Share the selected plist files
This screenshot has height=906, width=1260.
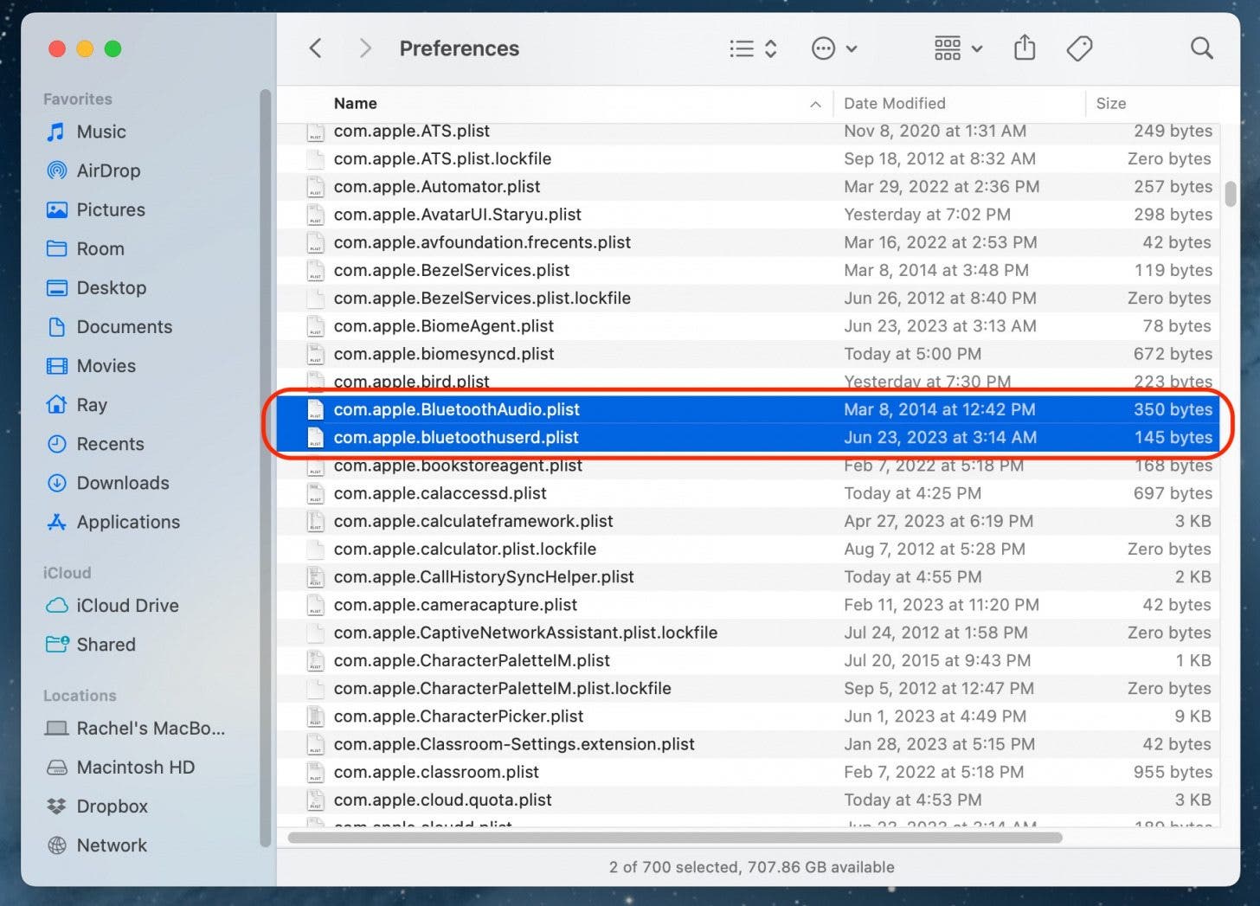coord(1025,48)
